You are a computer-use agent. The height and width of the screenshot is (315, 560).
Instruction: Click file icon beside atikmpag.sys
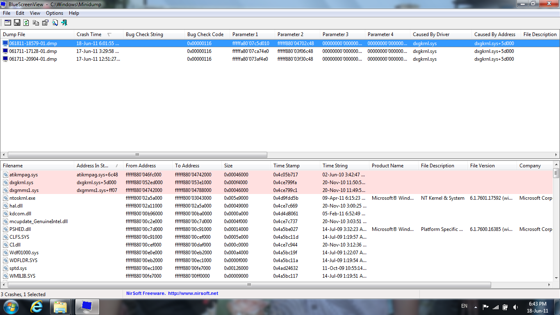5,175
